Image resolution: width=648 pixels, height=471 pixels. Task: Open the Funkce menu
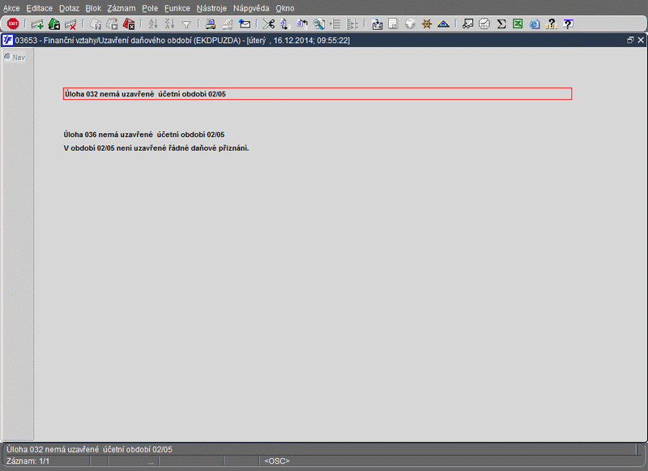coord(177,8)
